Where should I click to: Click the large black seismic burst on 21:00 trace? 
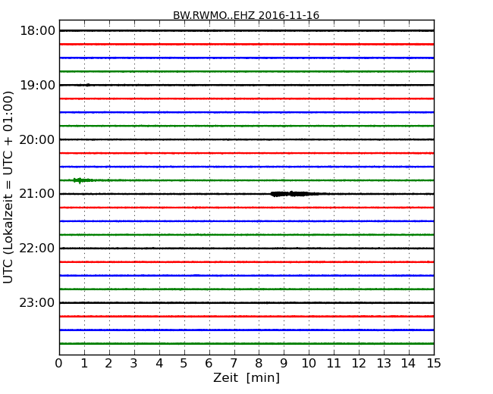296,194
